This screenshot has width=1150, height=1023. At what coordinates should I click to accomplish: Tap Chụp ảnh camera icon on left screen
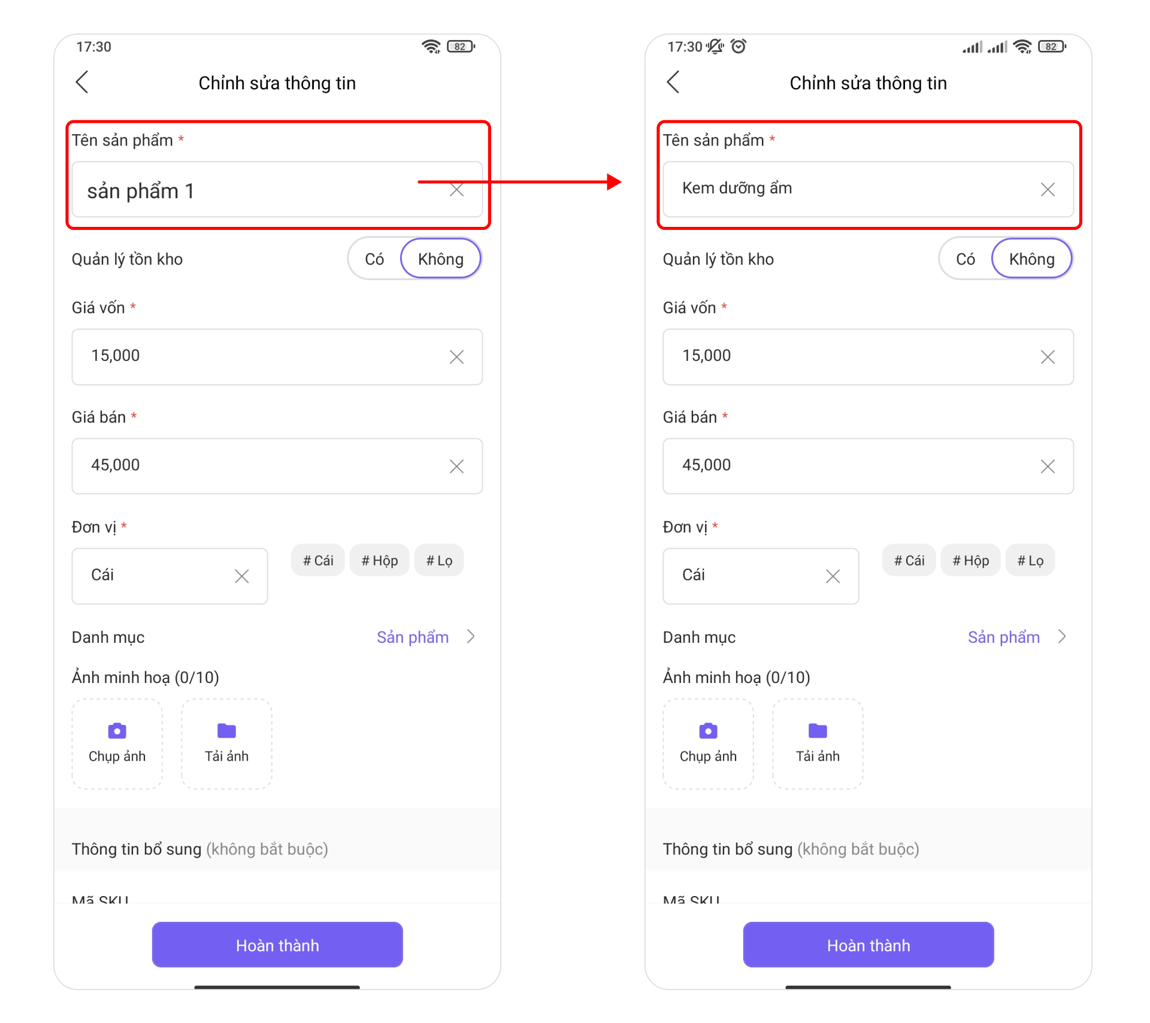[117, 731]
